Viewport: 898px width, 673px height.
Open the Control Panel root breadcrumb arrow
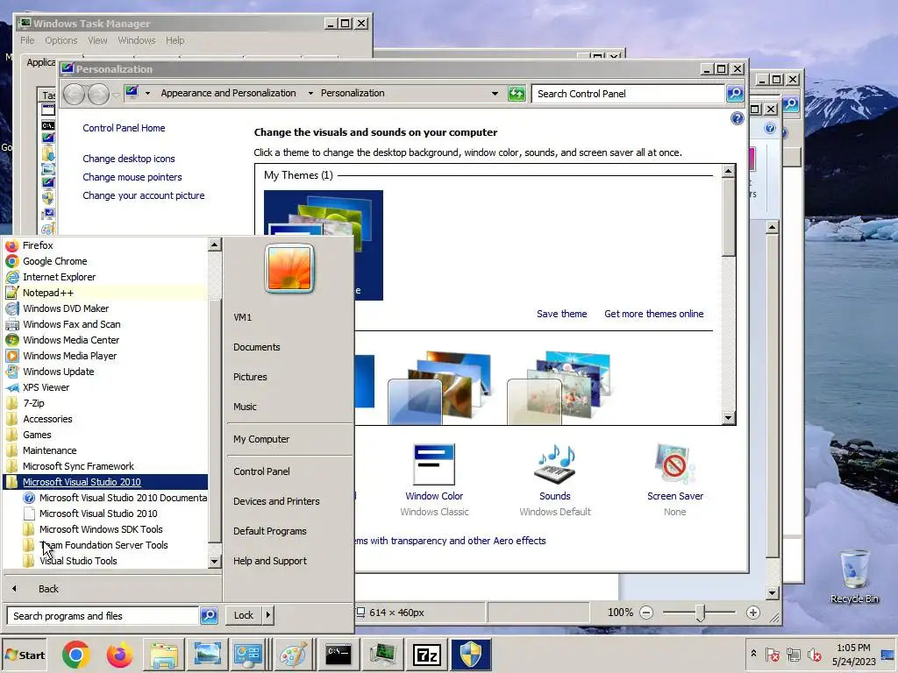pos(147,93)
